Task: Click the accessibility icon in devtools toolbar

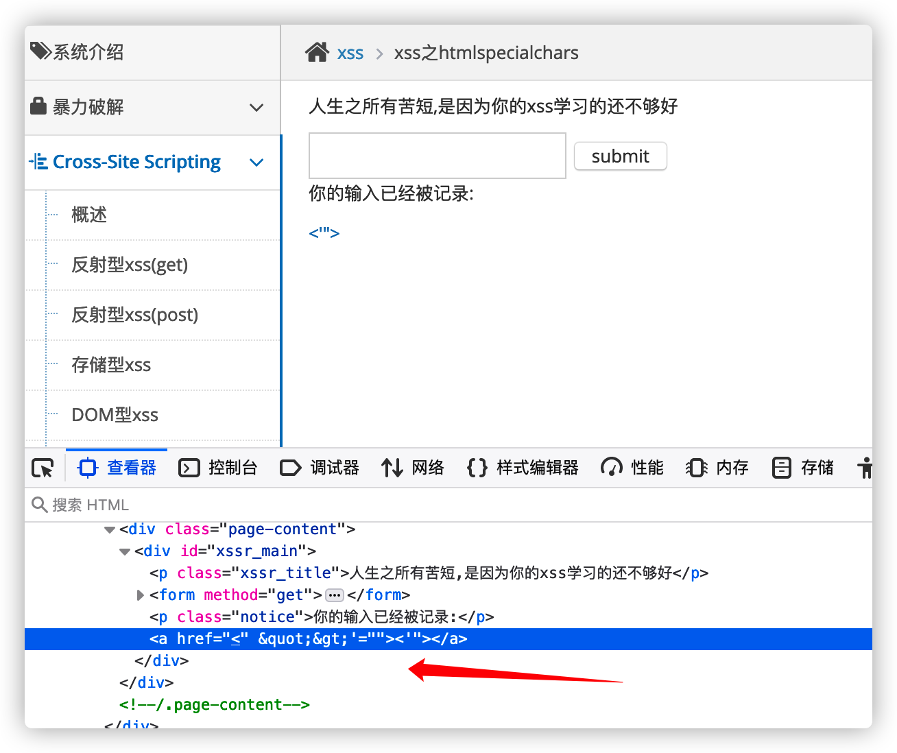Action: (865, 468)
